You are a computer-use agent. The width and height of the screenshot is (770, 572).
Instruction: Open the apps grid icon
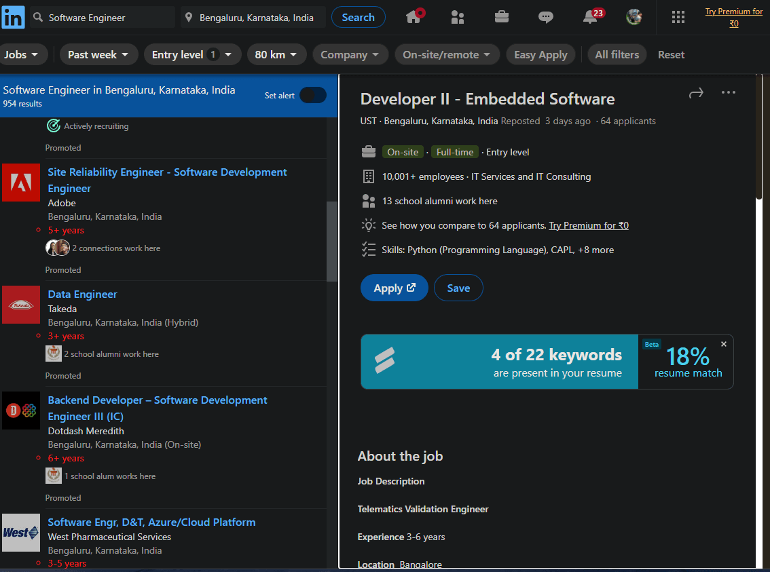pos(678,17)
